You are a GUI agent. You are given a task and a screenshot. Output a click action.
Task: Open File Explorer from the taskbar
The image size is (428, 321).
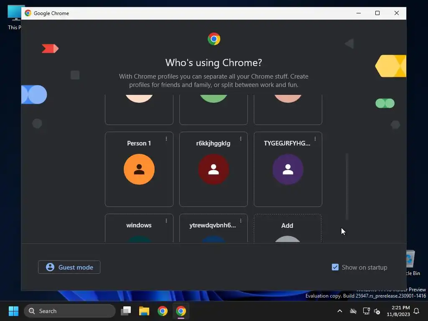[144, 311]
